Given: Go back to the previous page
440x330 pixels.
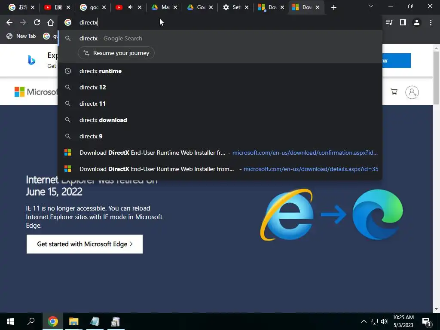Looking at the screenshot, I should [9, 22].
